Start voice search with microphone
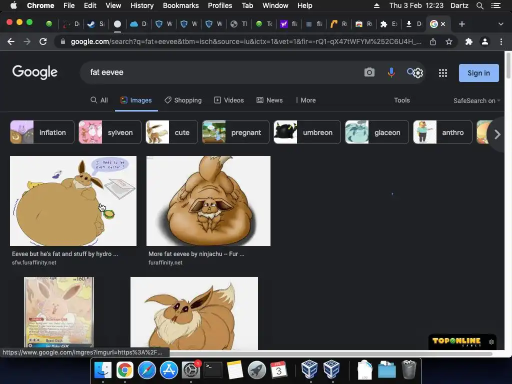This screenshot has width=512, height=384. point(391,72)
